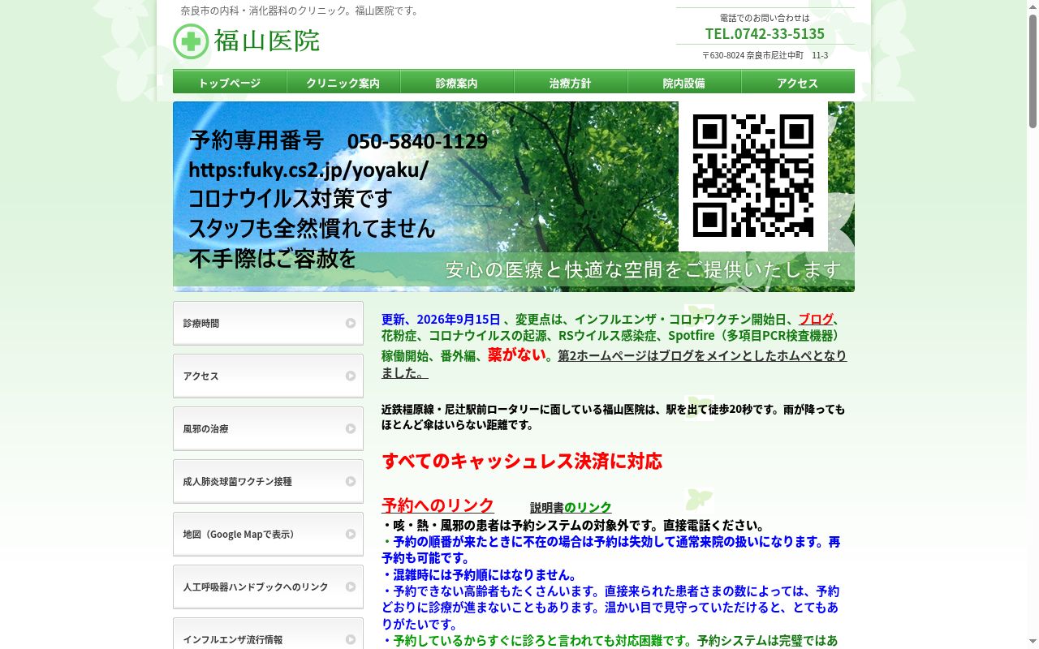
Task: Click the 安心の医療と快適な空間をご提供いたします banner caption
Action: (x=644, y=269)
